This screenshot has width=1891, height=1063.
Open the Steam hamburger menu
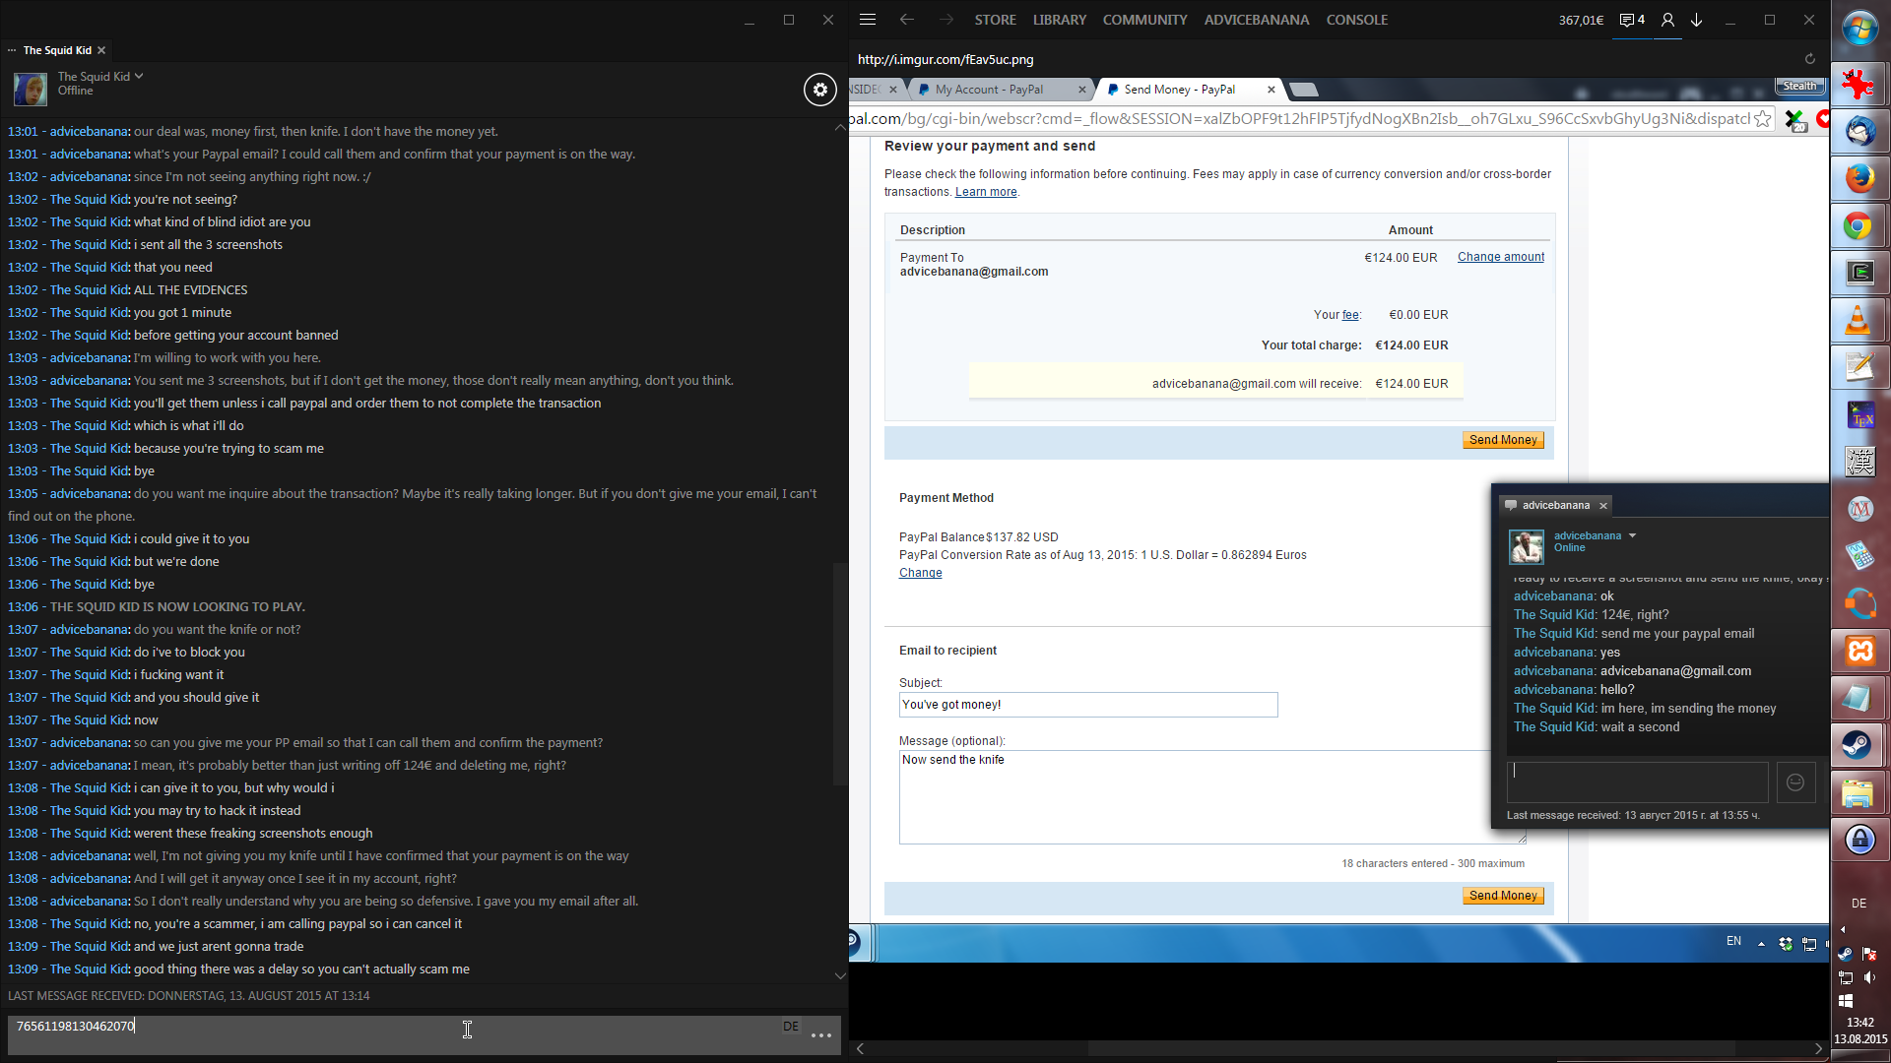868,20
